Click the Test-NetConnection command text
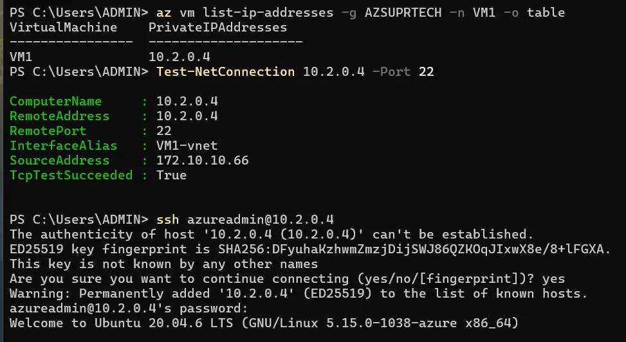 225,71
